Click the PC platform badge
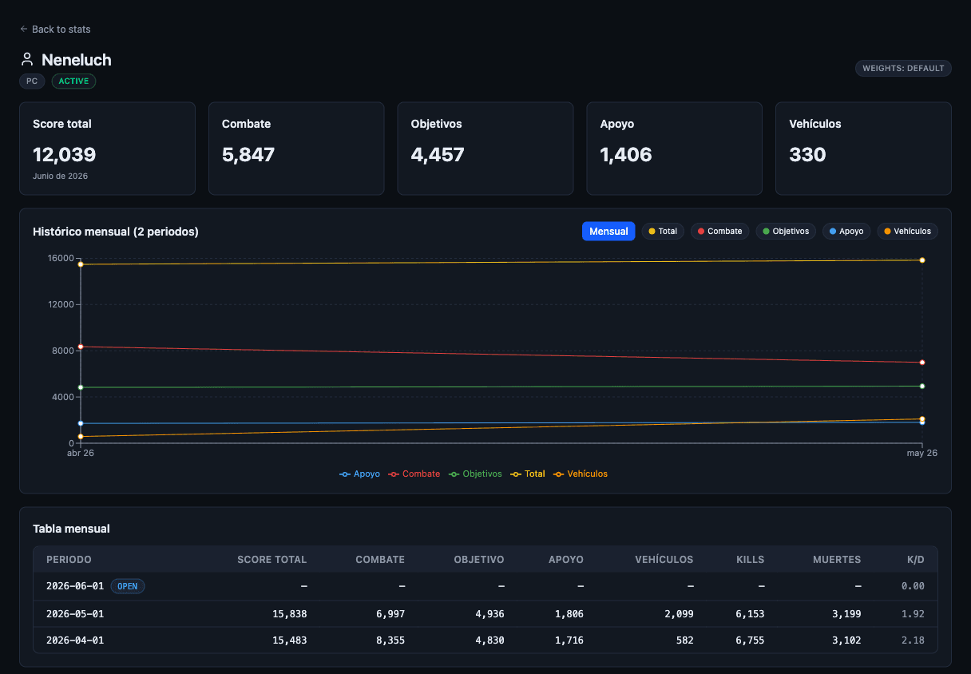 [32, 81]
